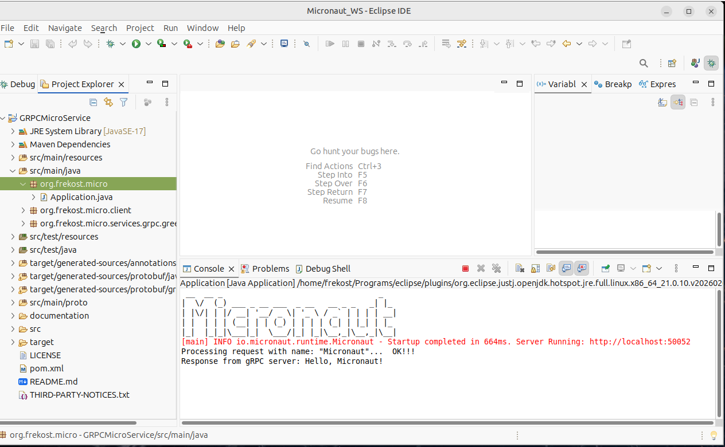This screenshot has height=447, width=725.
Task: Select the Debug view tab
Action: 18,84
